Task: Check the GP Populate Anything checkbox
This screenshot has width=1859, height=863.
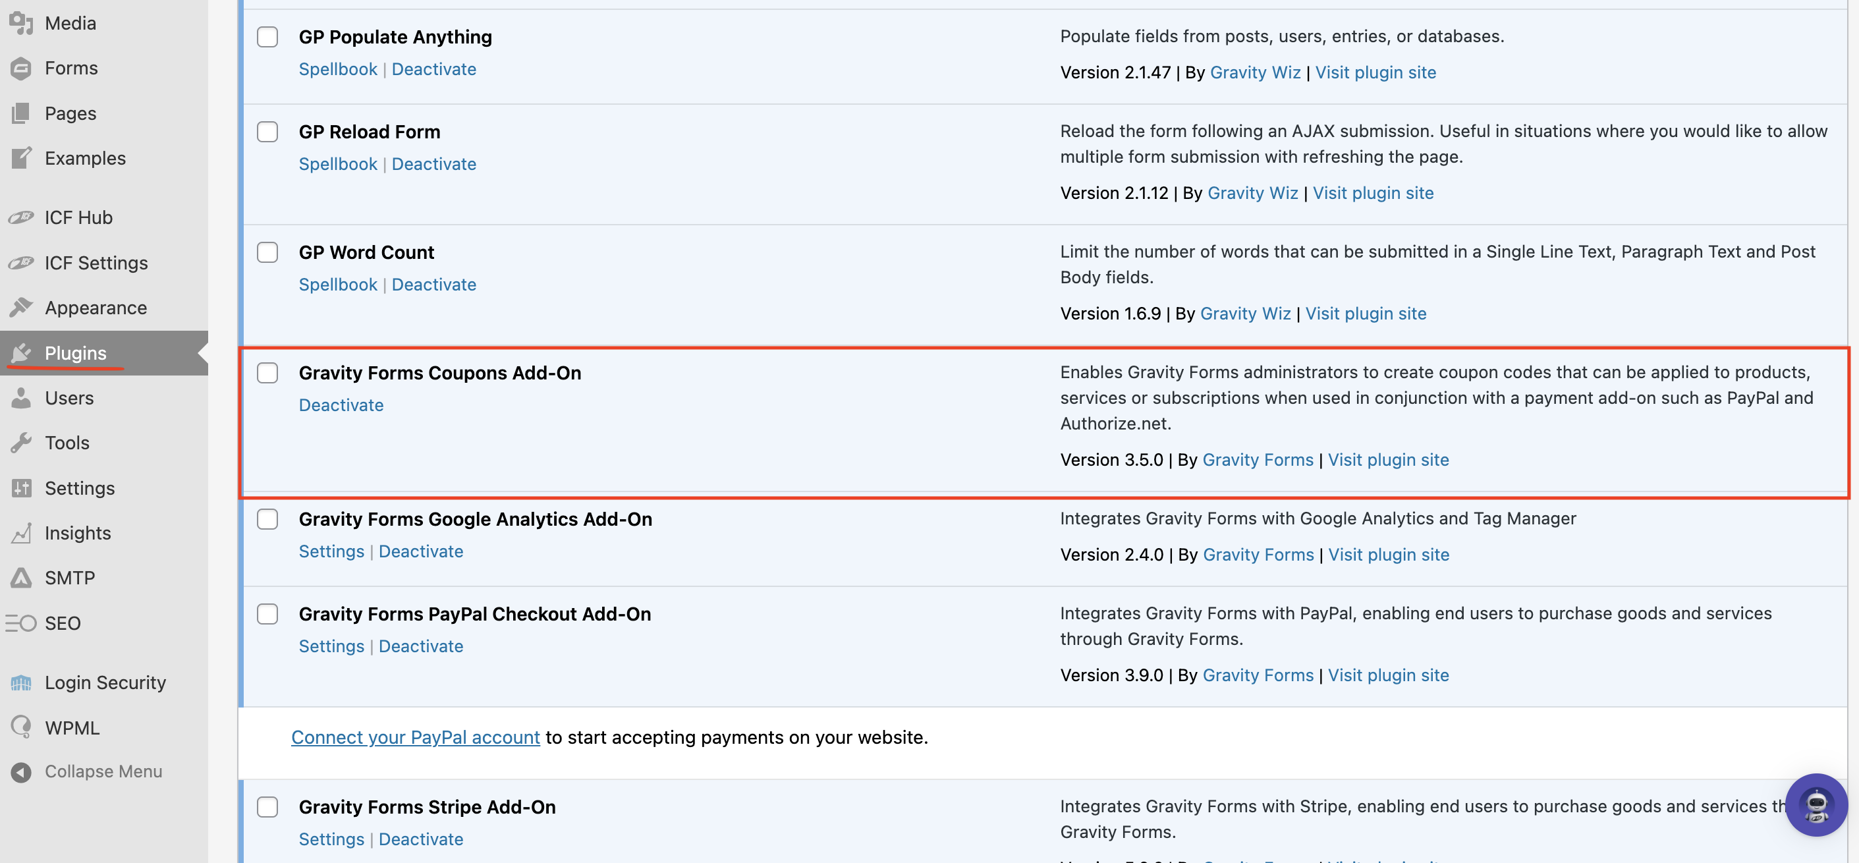Action: (267, 37)
